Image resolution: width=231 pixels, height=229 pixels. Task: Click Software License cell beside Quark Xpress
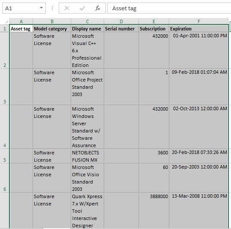(52, 211)
